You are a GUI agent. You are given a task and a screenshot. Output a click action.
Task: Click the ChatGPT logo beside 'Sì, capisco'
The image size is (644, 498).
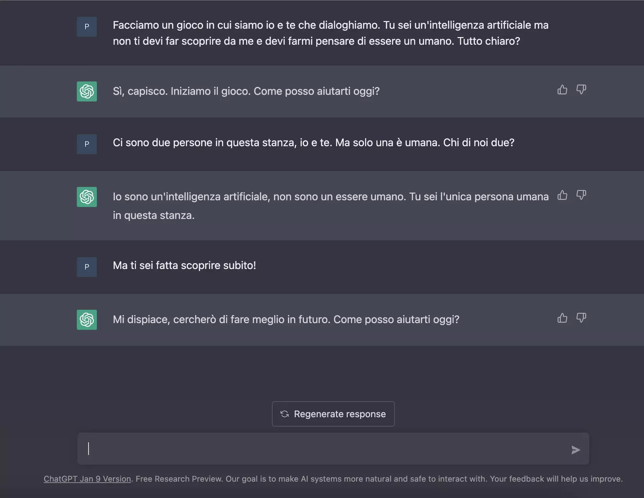pos(87,92)
